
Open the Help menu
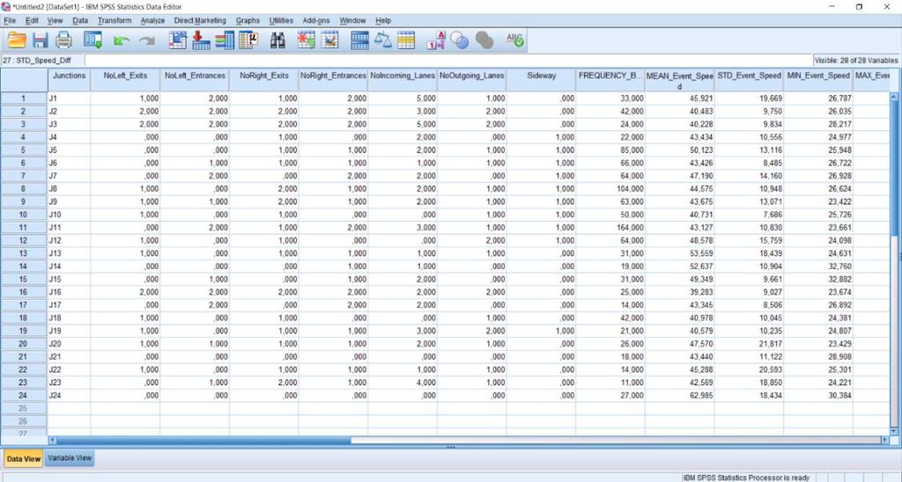coord(383,21)
